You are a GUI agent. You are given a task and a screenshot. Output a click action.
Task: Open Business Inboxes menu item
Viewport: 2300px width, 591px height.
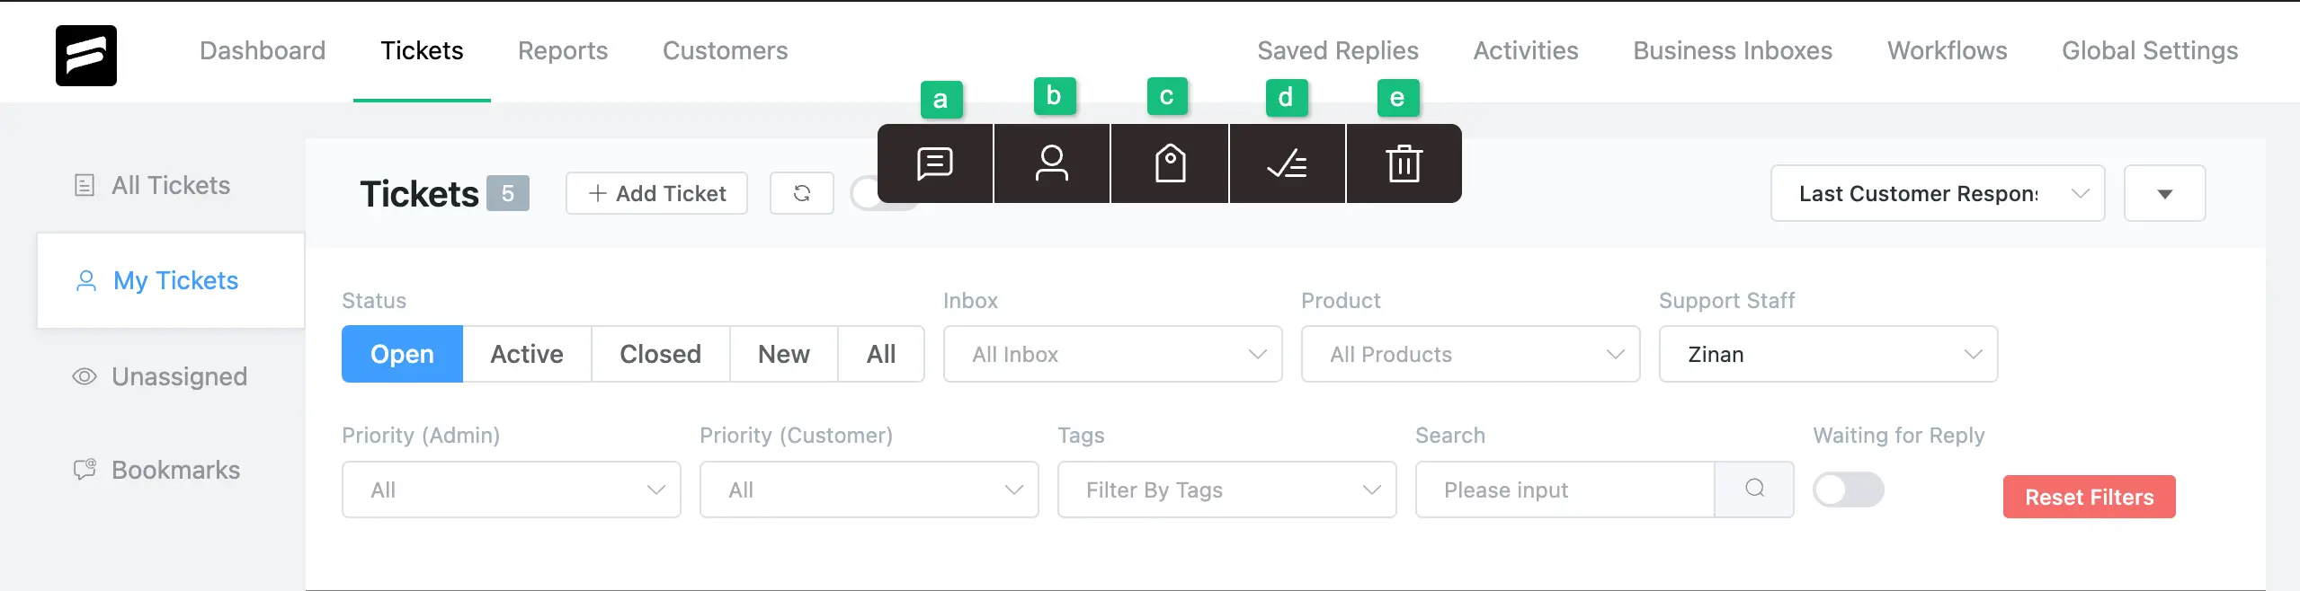tap(1733, 50)
